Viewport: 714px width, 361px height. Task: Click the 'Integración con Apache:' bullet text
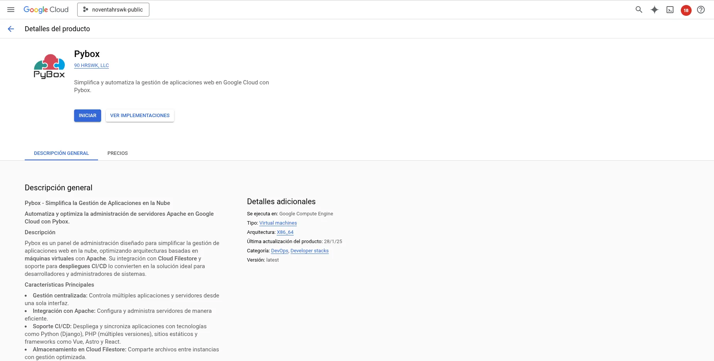pyautogui.click(x=64, y=311)
